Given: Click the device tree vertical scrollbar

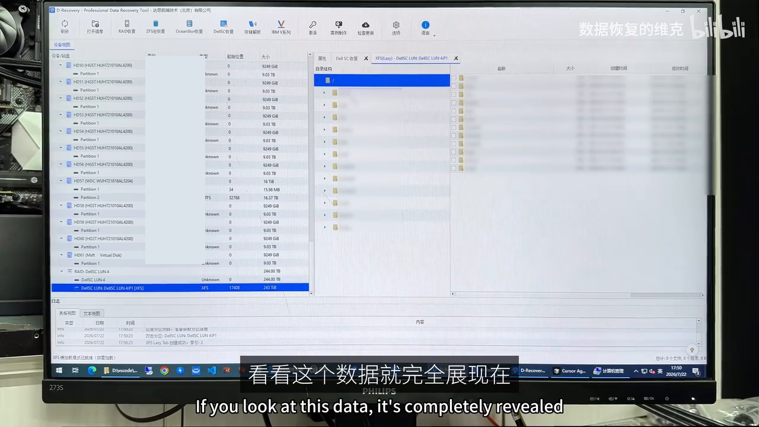Looking at the screenshot, I should (311, 148).
